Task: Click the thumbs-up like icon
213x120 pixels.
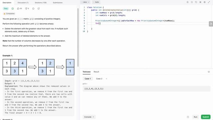Action: [18, 9]
